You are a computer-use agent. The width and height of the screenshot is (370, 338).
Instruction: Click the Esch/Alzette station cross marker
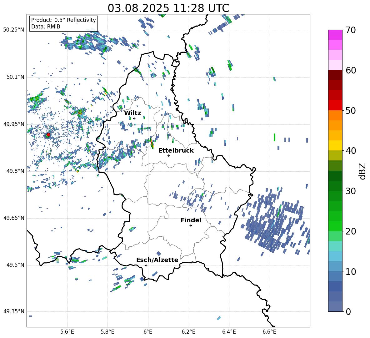coord(146,265)
